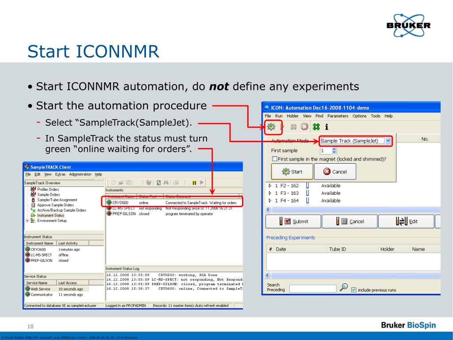Tick 'First sample in the magnet' checkbox

pos(275,159)
